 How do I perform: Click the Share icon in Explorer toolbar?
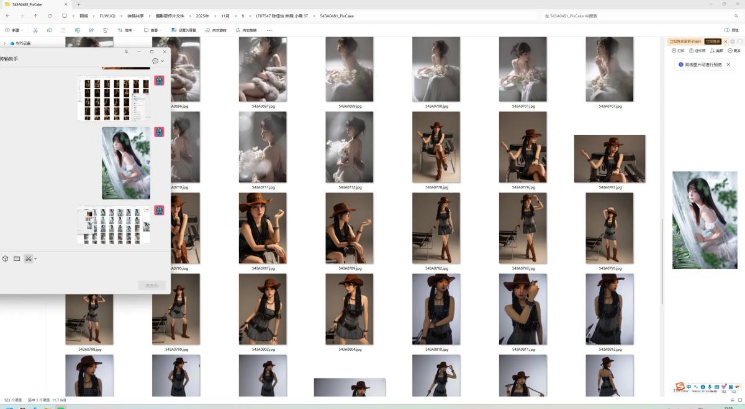(x=91, y=30)
